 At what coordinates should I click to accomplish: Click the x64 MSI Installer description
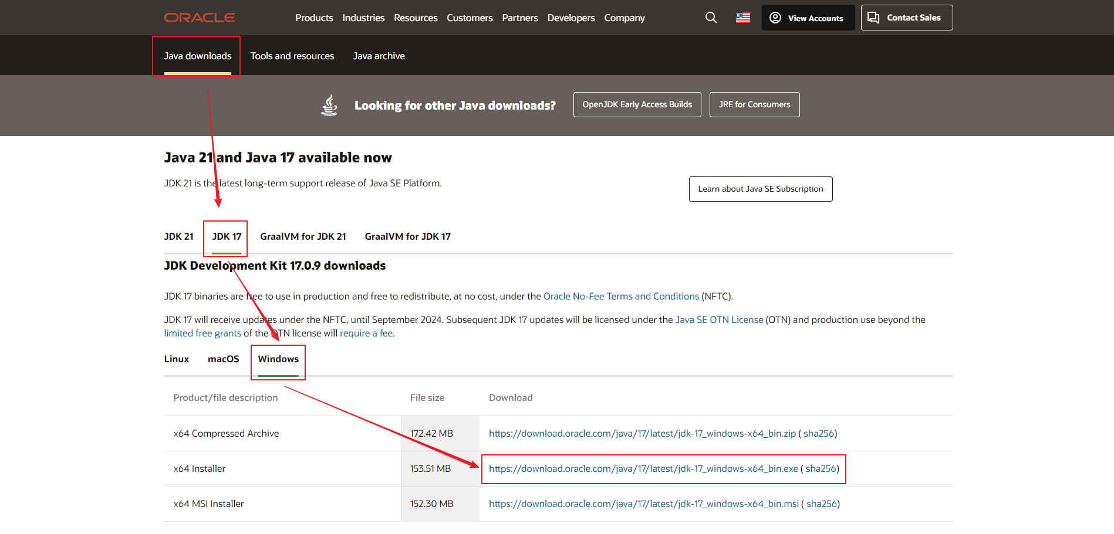(208, 504)
